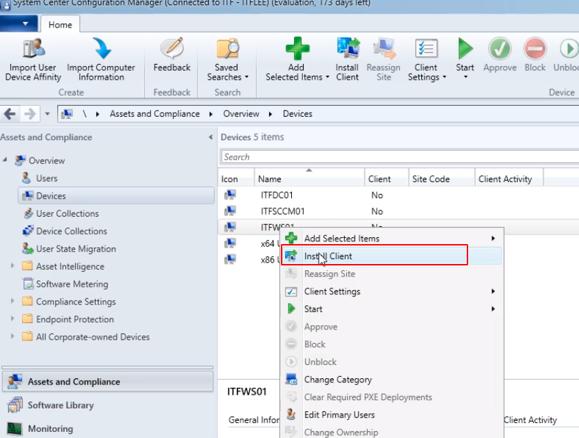The height and width of the screenshot is (438, 579).
Task: Click the Monitoring workspace icon
Action: 14,428
